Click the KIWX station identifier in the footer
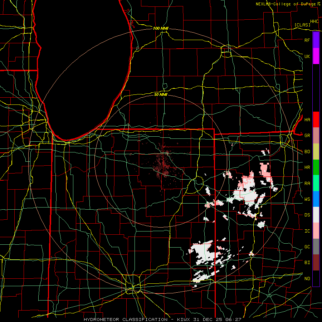Screen dimensions: 322x322 click(184, 319)
